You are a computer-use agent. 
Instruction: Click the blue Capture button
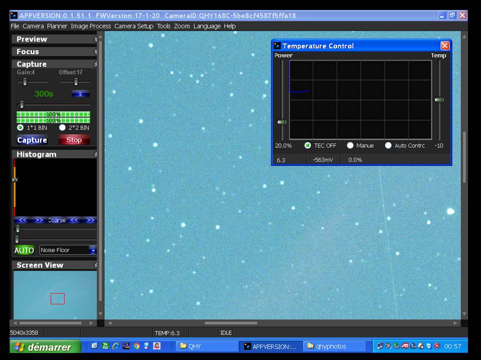coord(32,140)
